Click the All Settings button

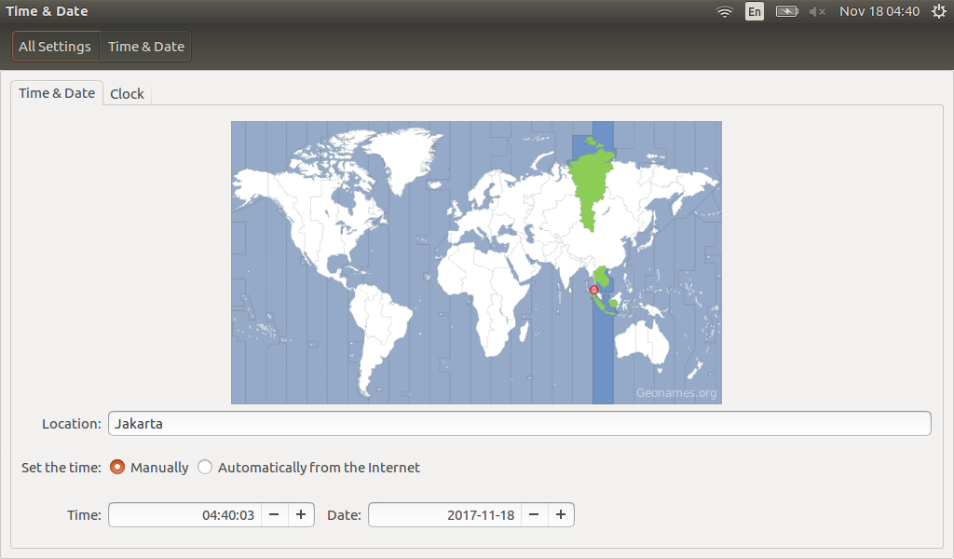pos(55,45)
